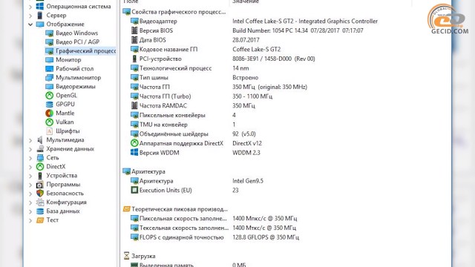Select the Частота ГП (Turbo) row
This screenshot has height=267, width=475.
click(202, 96)
